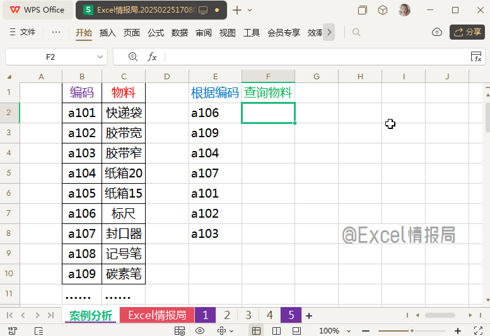
Task: Click into the formula bar input
Action: pyautogui.click(x=315, y=57)
